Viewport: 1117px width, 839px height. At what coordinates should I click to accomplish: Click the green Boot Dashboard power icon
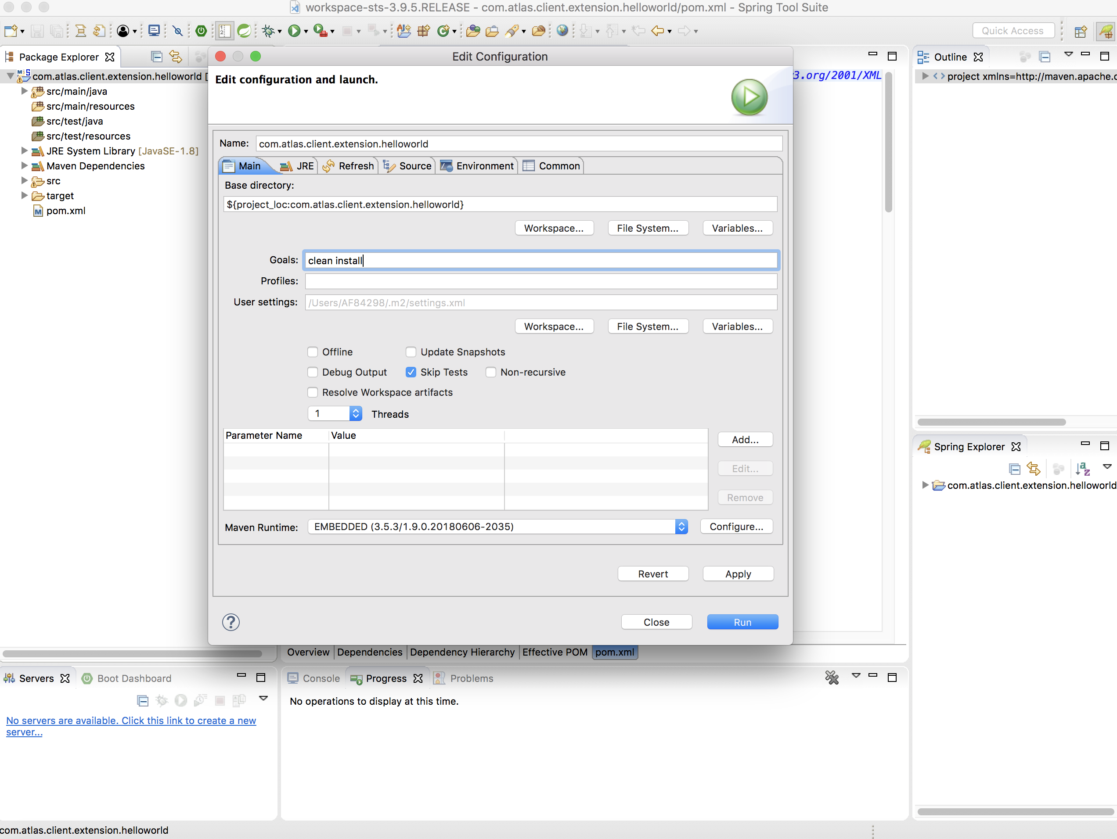click(x=201, y=31)
